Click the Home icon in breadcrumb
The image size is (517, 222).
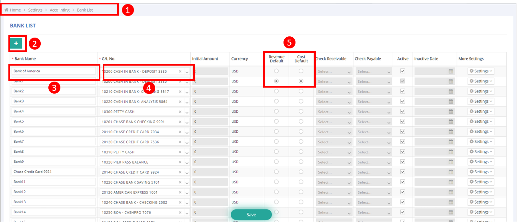(6, 10)
